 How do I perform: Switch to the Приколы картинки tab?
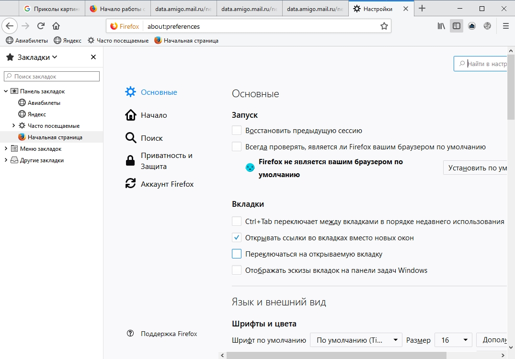[52, 9]
